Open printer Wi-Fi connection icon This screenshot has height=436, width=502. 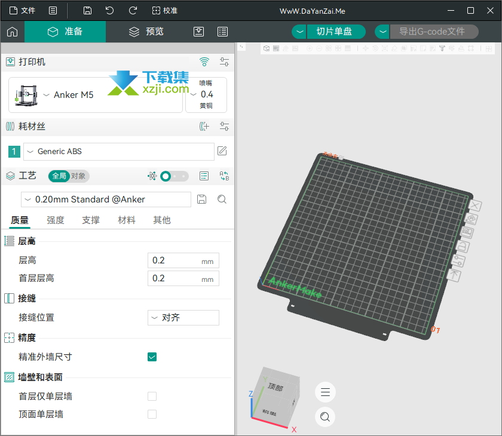tap(204, 62)
